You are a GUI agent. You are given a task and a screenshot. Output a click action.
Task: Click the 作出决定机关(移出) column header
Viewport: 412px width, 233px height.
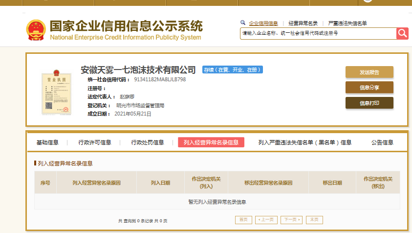tap(378, 183)
